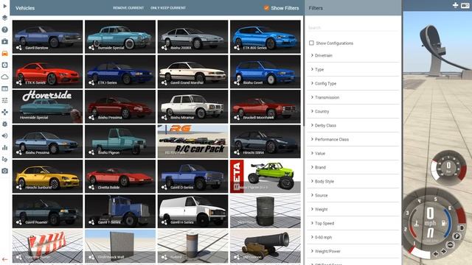Select the red-white concrete barrier thumbnail
This screenshot has height=265, width=472.
point(47,246)
